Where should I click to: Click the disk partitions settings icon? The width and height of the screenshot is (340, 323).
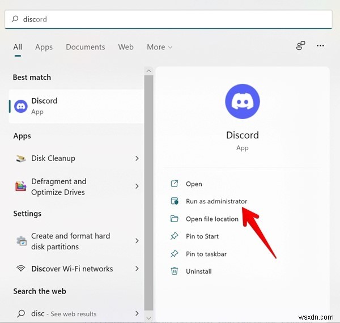coord(22,241)
